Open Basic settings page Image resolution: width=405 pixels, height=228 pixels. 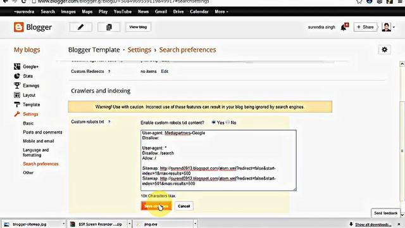coord(28,123)
